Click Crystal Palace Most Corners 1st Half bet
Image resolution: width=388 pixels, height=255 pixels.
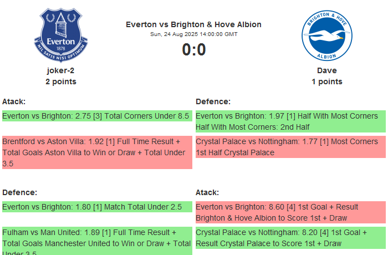pos(290,147)
